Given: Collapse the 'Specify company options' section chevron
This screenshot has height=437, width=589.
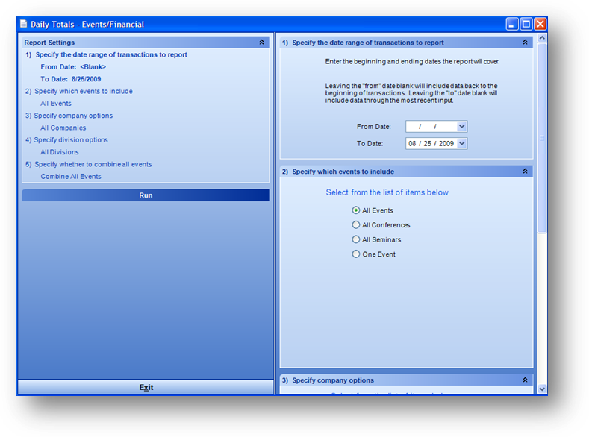Looking at the screenshot, I should (525, 380).
